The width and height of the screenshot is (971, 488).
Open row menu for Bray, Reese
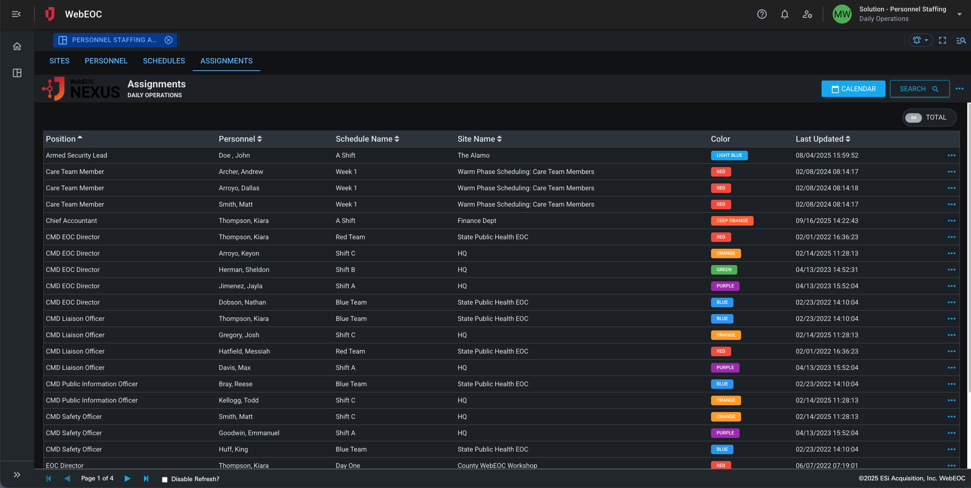[951, 384]
